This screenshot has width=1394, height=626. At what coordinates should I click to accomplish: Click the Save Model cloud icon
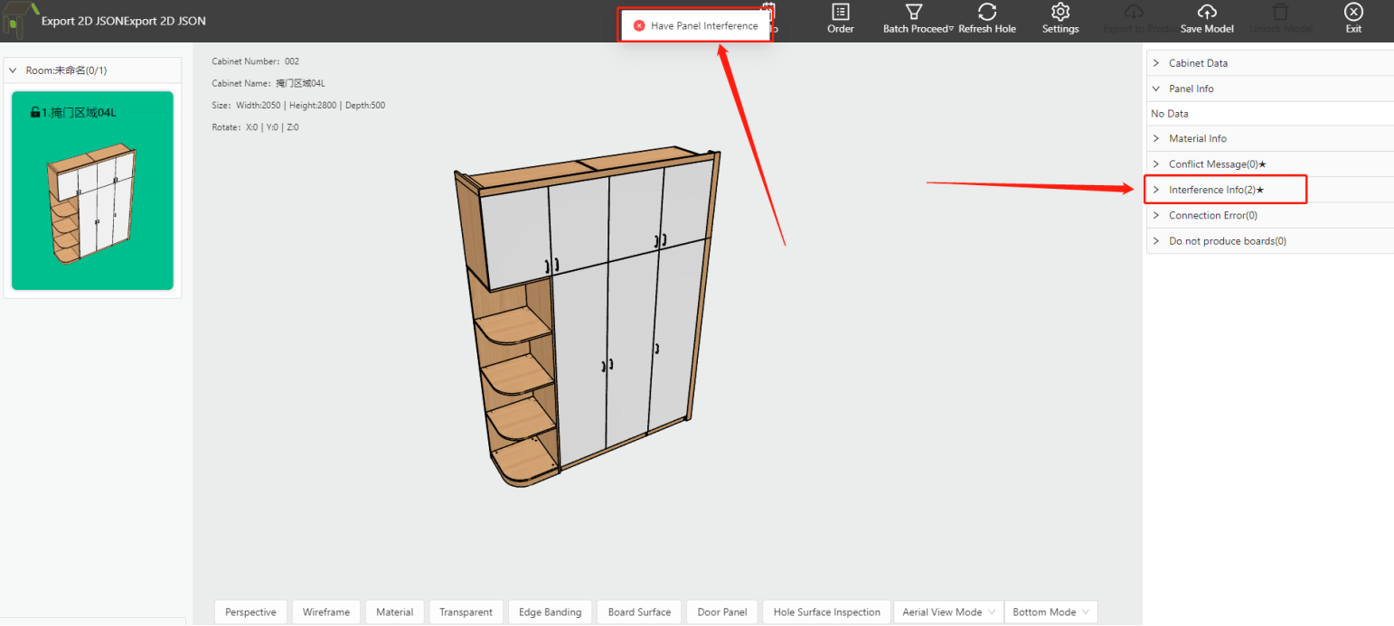[1207, 13]
